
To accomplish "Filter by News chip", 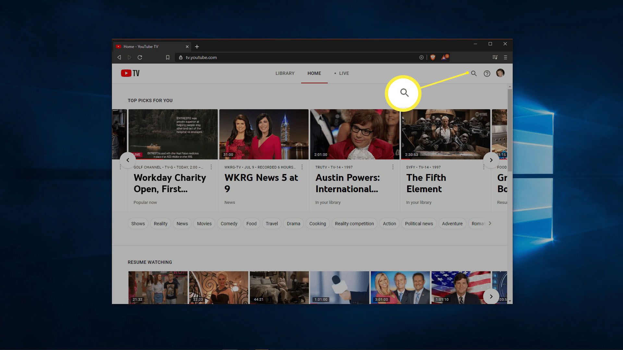I will (x=182, y=224).
